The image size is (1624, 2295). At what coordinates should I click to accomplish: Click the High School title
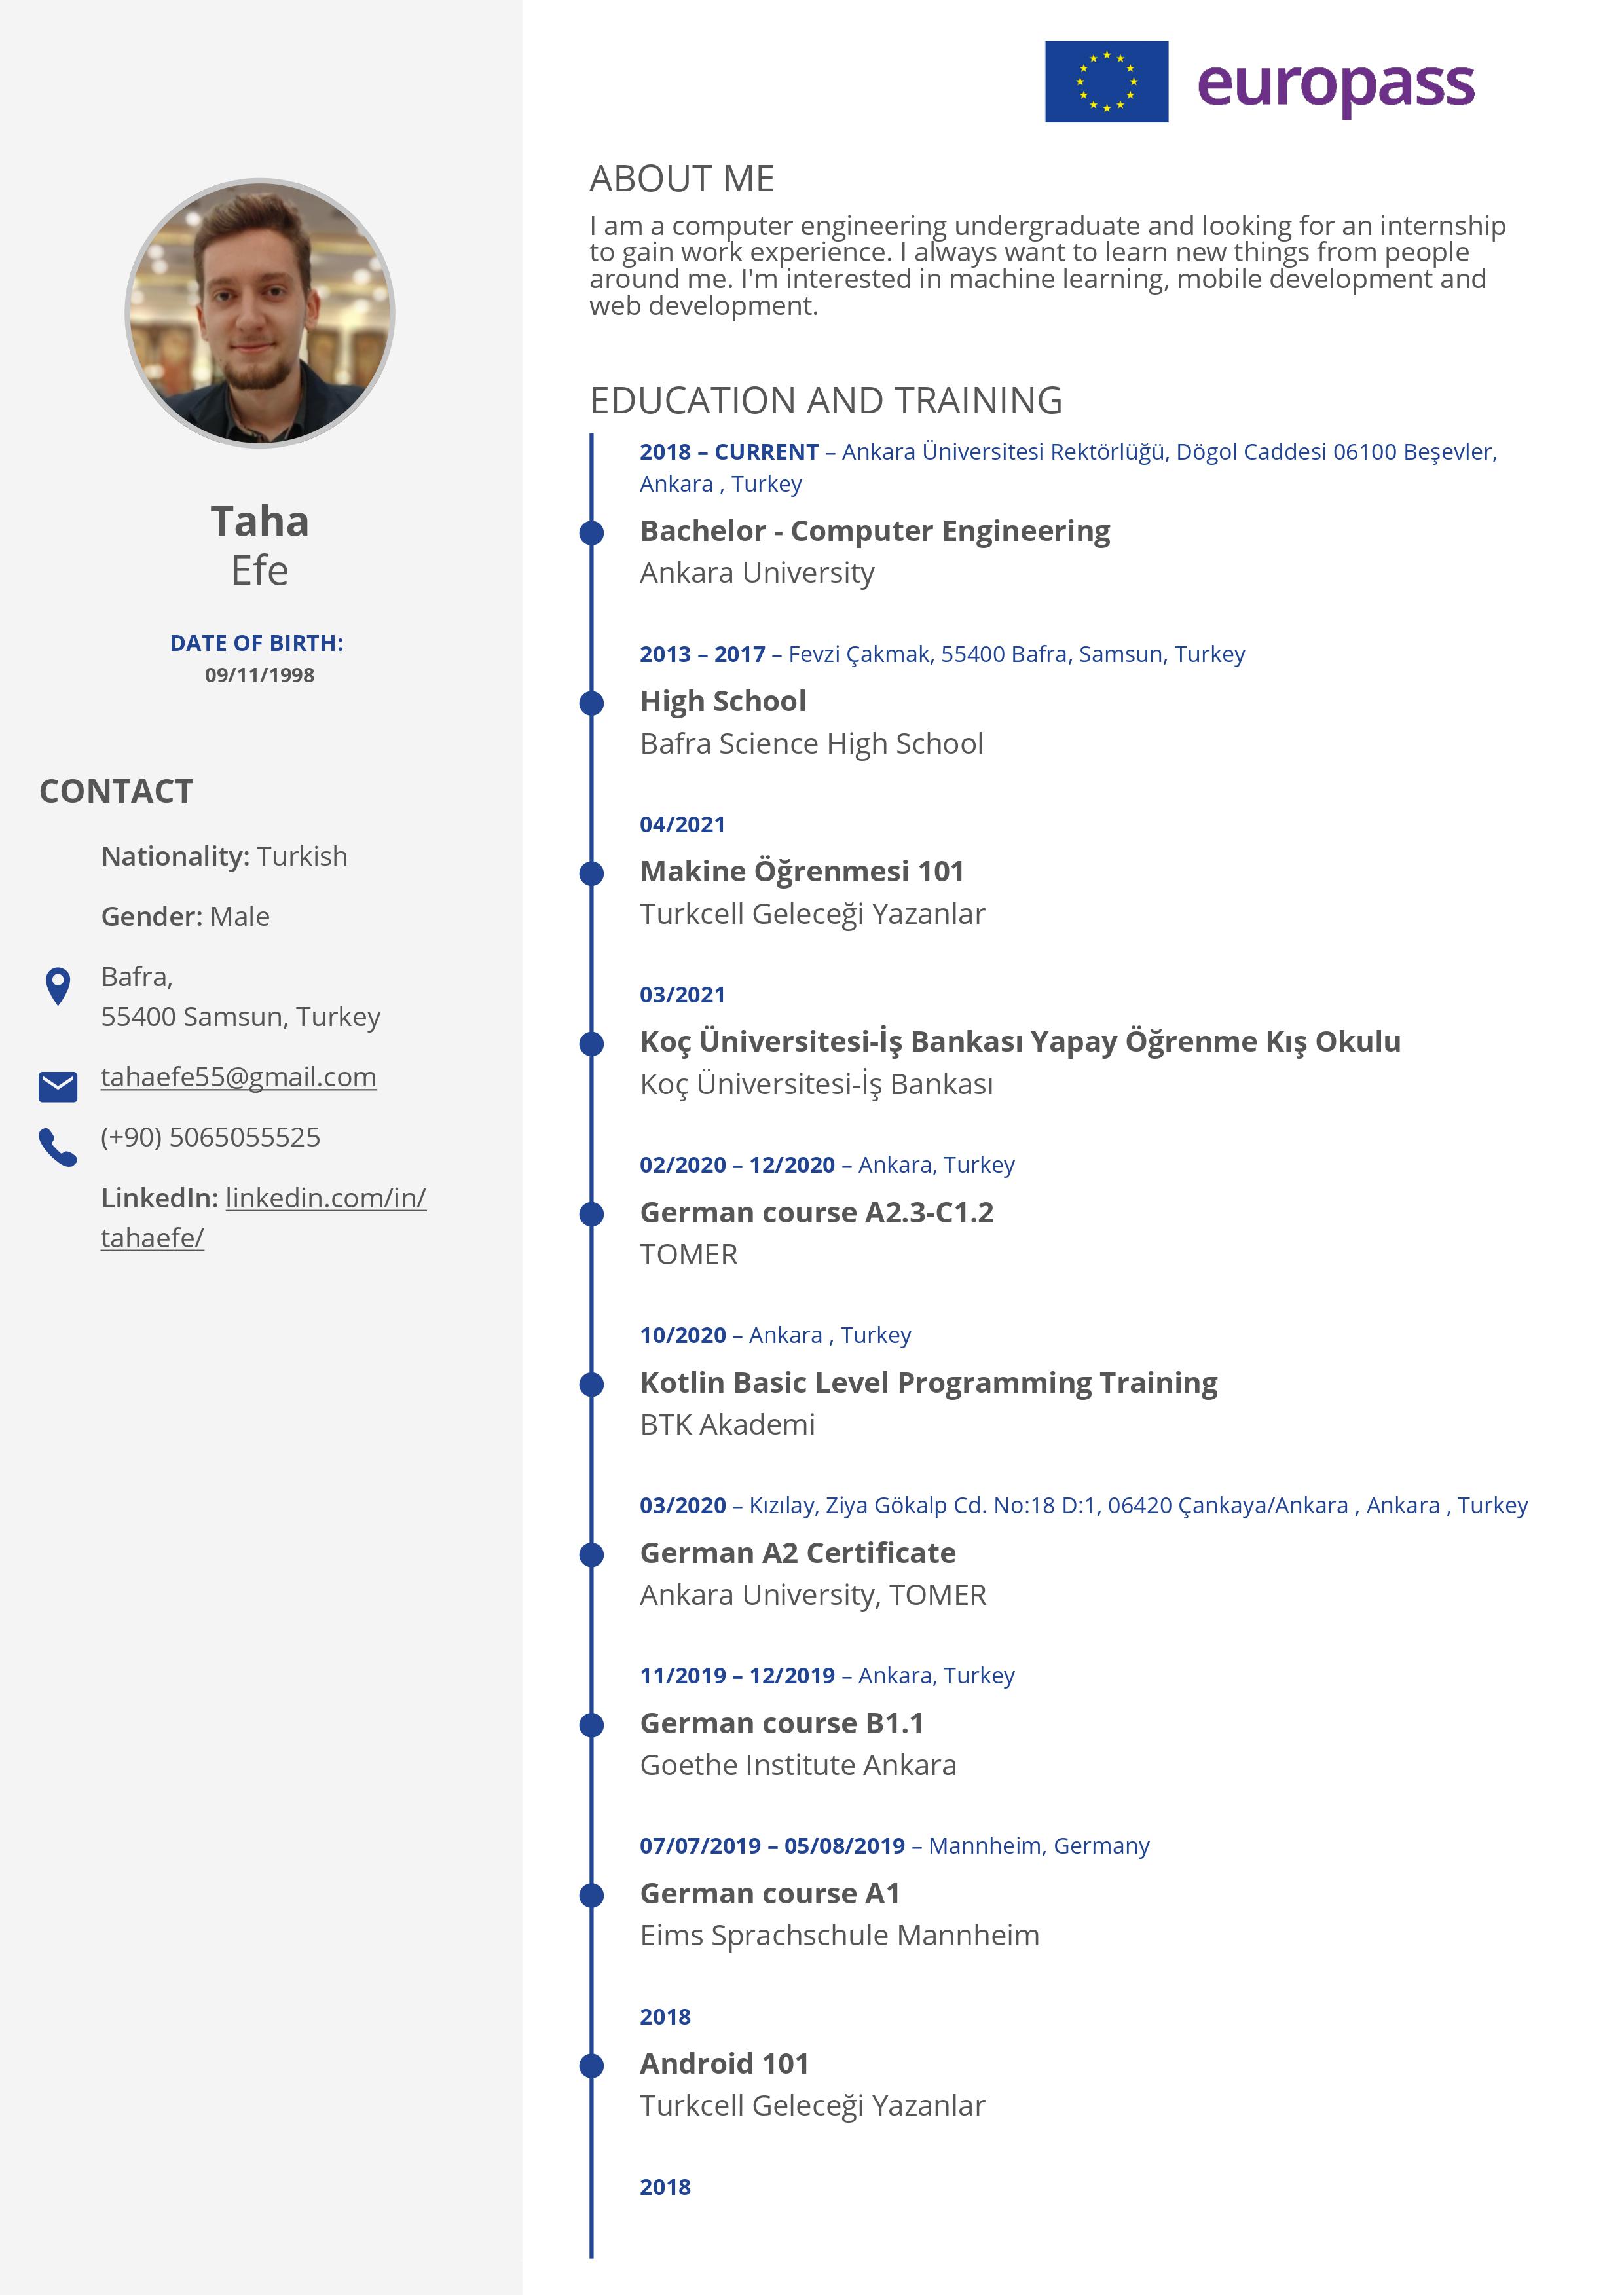[x=723, y=701]
